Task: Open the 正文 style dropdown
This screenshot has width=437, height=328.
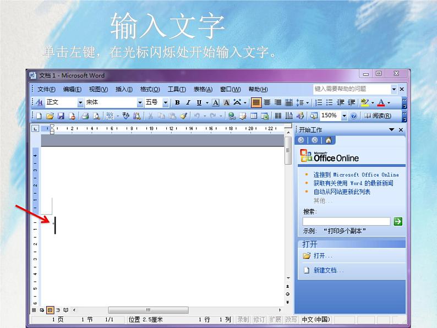Action: coord(80,103)
